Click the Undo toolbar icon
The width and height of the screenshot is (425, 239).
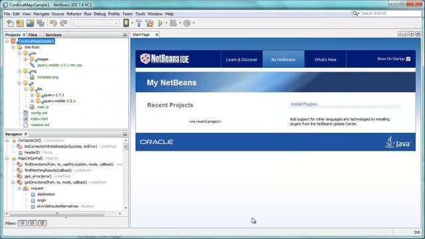pyautogui.click(x=53, y=23)
